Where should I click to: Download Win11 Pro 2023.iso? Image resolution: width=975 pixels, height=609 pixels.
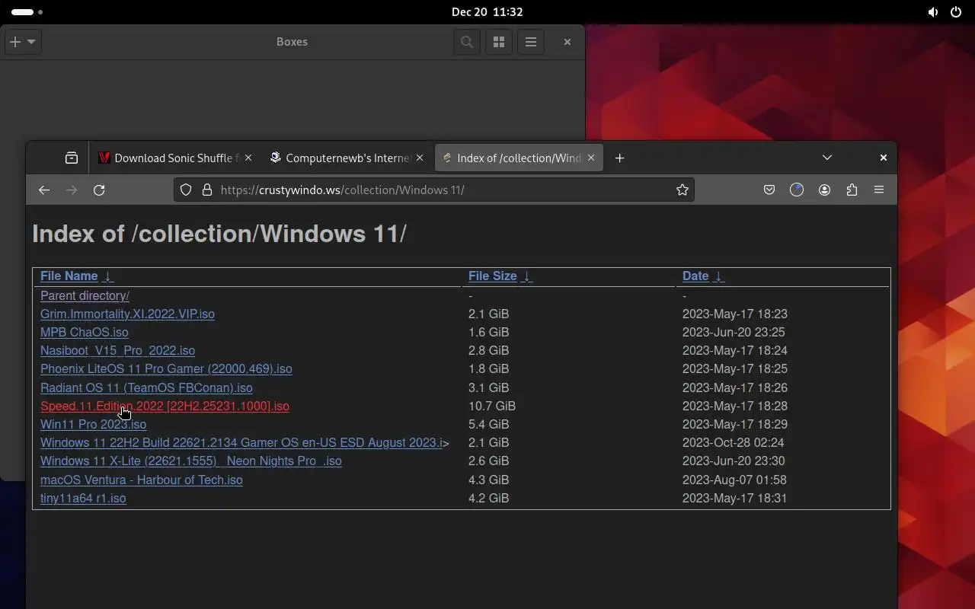point(93,424)
